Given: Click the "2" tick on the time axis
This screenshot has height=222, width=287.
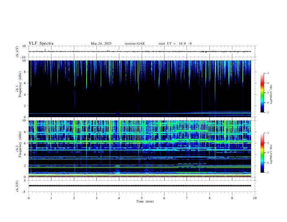Looking at the screenshot, I should [74, 198].
